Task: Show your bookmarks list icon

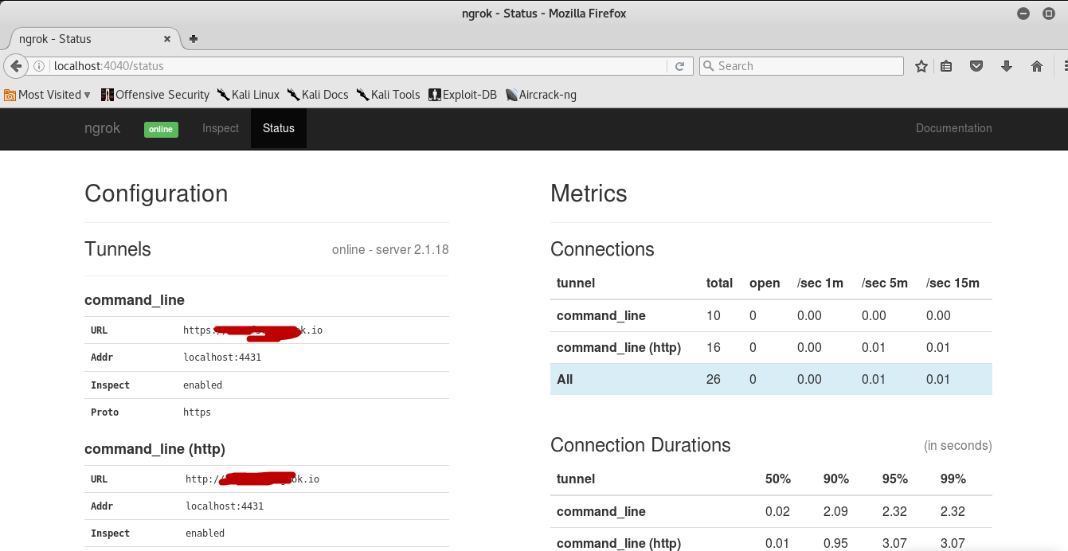Action: tap(946, 66)
